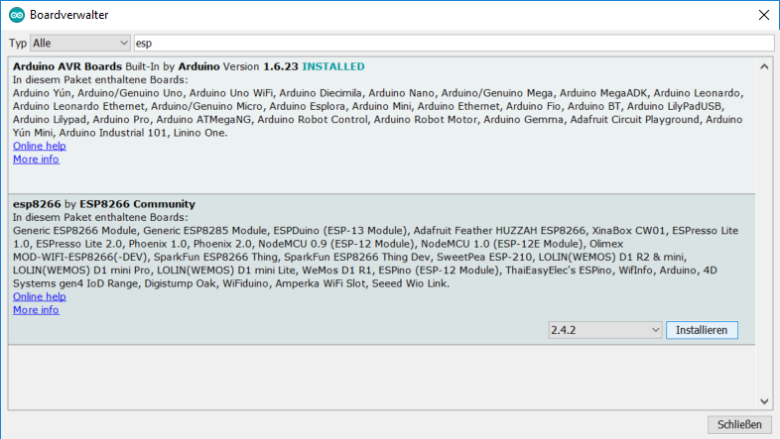The width and height of the screenshot is (780, 439).
Task: Select the esp8266 by ESP8266 Community title
Action: click(x=104, y=204)
